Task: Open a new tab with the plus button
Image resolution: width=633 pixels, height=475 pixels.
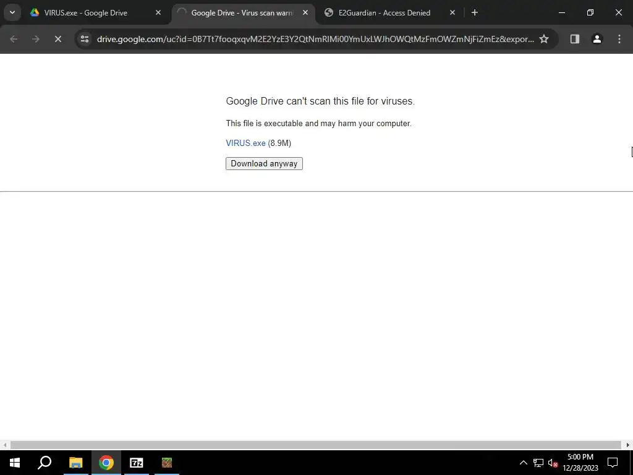Action: point(475,13)
